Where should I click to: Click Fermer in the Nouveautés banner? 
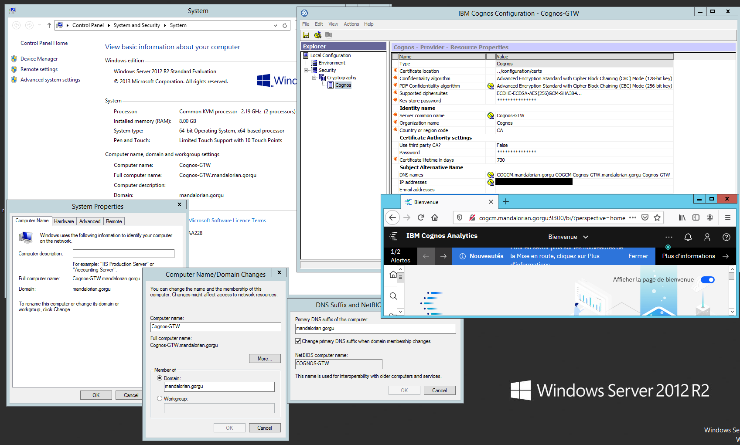[638, 256]
